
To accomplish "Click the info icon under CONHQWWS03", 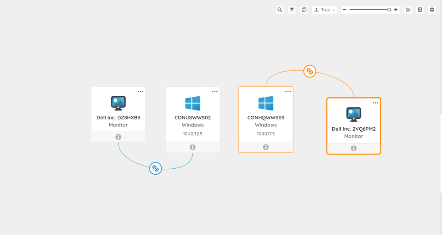I will [x=266, y=147].
